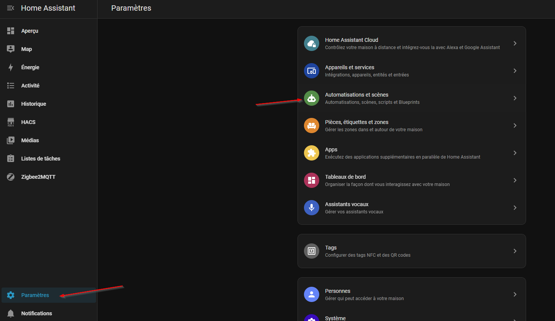Open Notifications in the sidebar

pos(37,313)
